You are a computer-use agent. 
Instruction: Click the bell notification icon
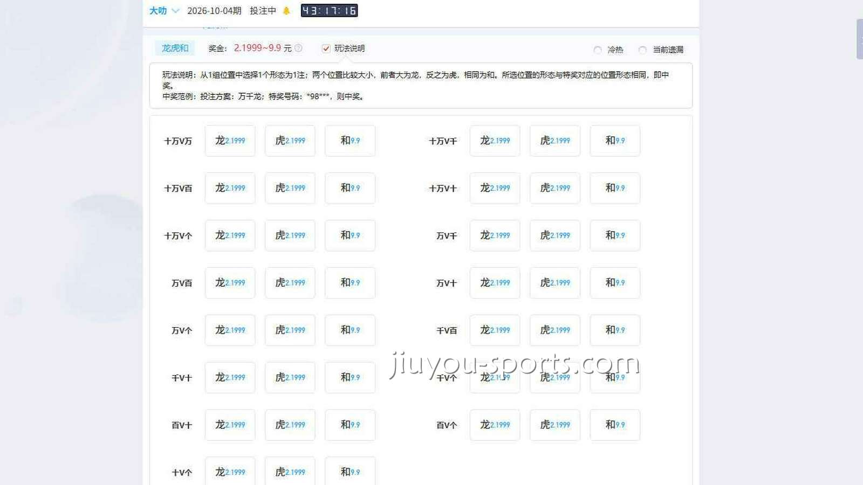(x=286, y=11)
